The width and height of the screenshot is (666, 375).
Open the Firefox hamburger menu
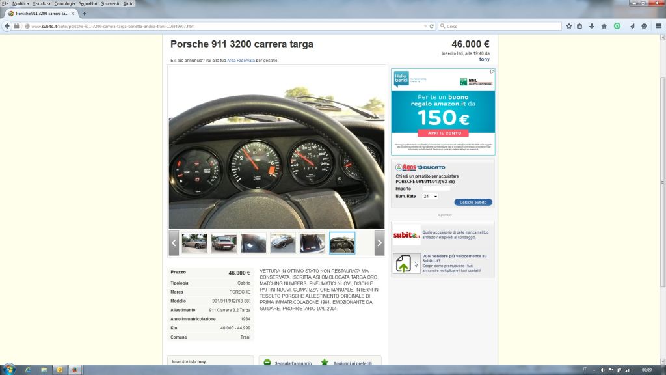click(658, 26)
